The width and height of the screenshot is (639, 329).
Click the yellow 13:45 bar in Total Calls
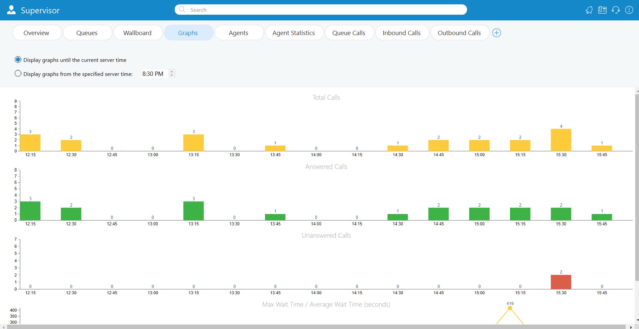point(275,148)
